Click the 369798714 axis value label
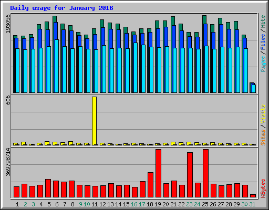The image size is (269, 210). click(8, 162)
